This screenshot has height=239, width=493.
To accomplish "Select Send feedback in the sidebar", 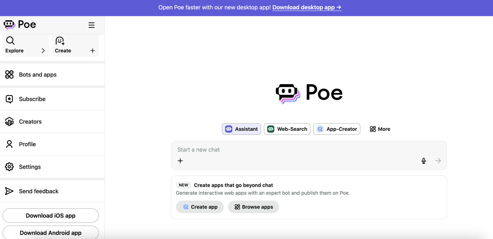I will tap(52, 191).
